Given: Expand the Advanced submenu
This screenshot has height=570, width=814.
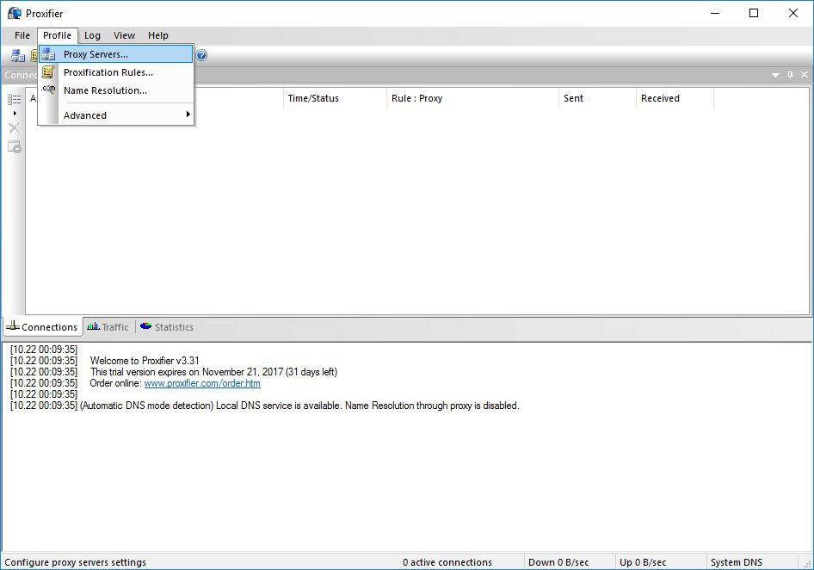Looking at the screenshot, I should tap(116, 115).
